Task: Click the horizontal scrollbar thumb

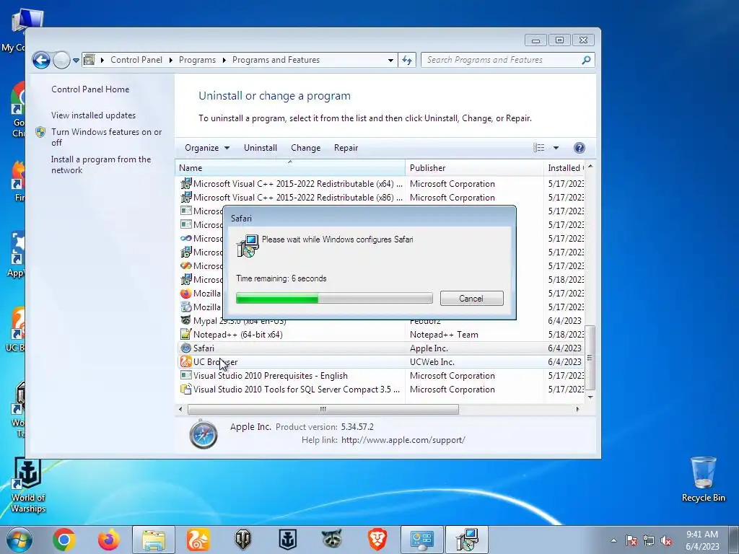Action: tap(323, 410)
